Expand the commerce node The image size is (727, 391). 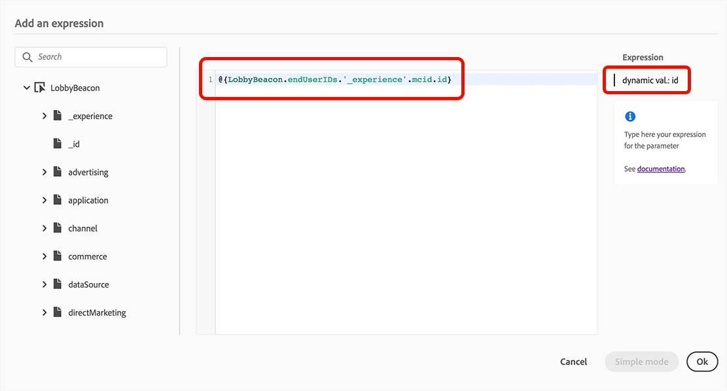click(44, 257)
